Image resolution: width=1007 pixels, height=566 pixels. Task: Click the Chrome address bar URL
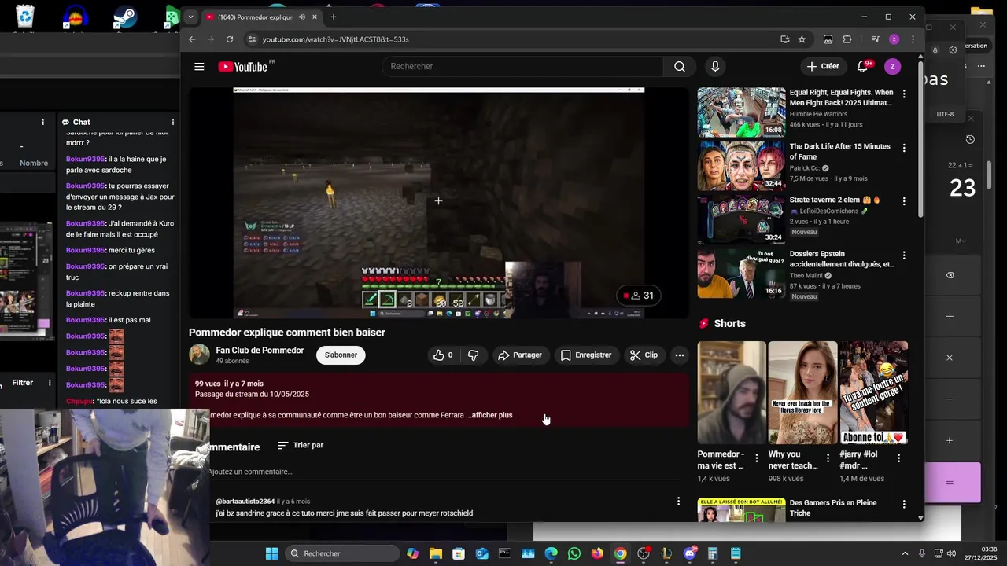point(335,39)
